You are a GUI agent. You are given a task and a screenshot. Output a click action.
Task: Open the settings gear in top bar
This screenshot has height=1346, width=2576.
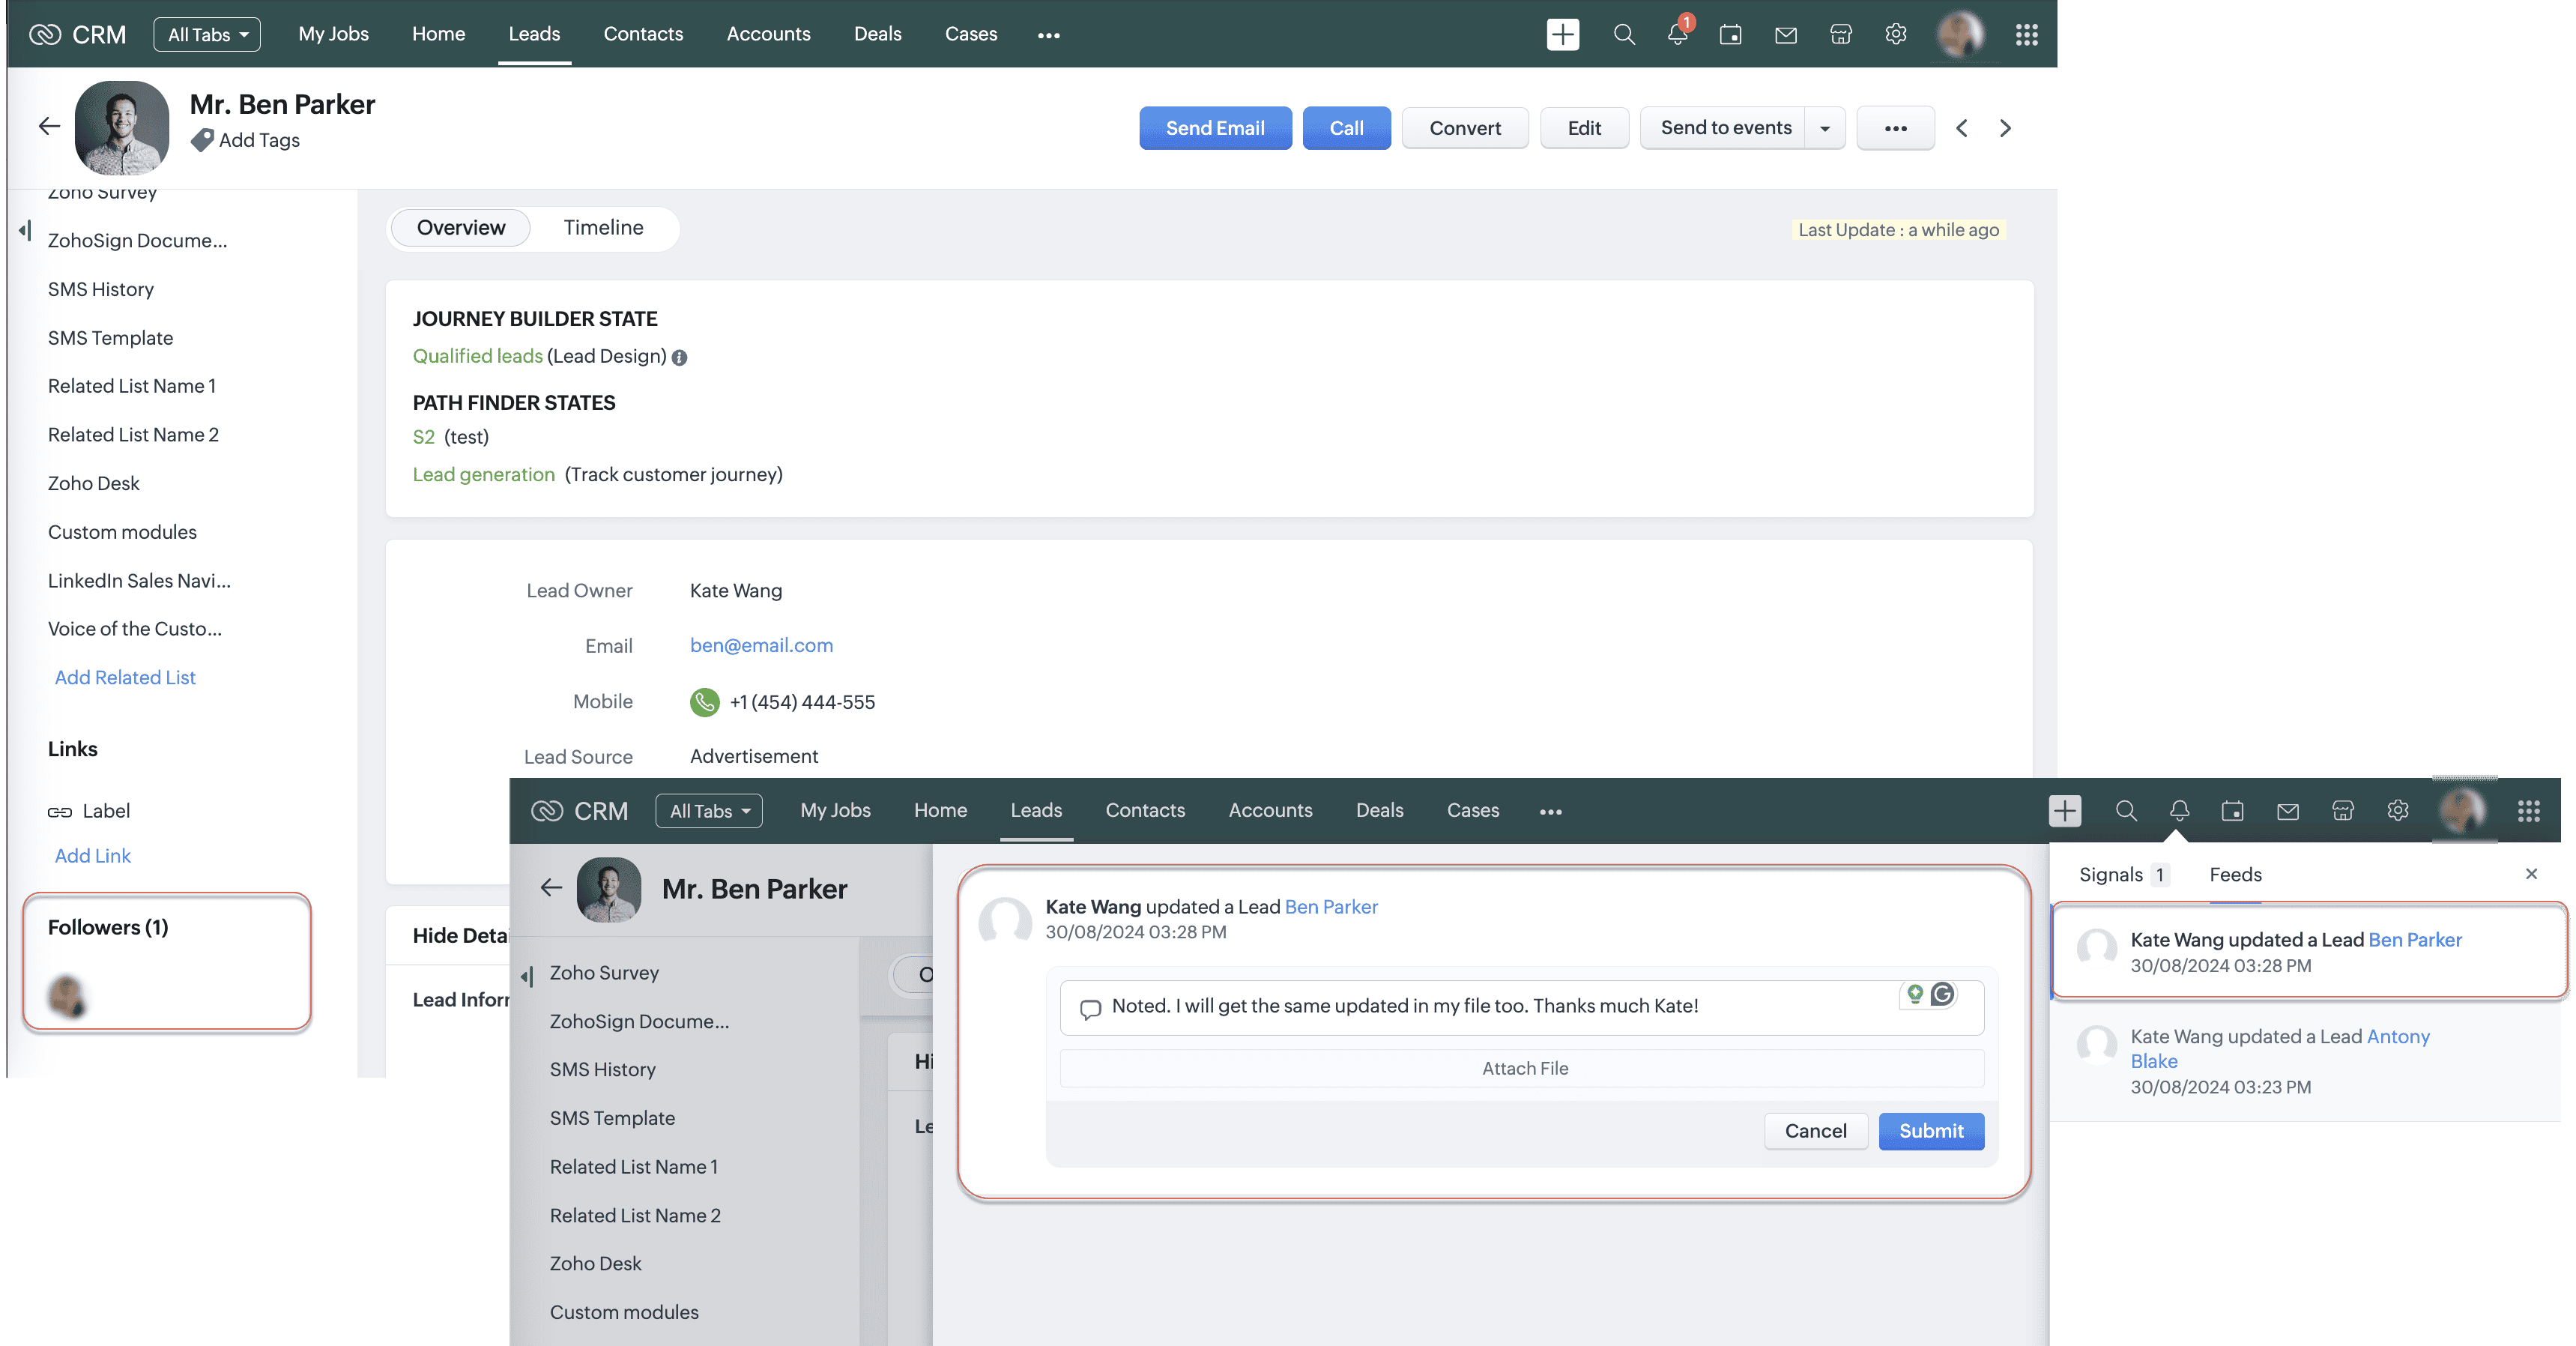click(x=1895, y=35)
